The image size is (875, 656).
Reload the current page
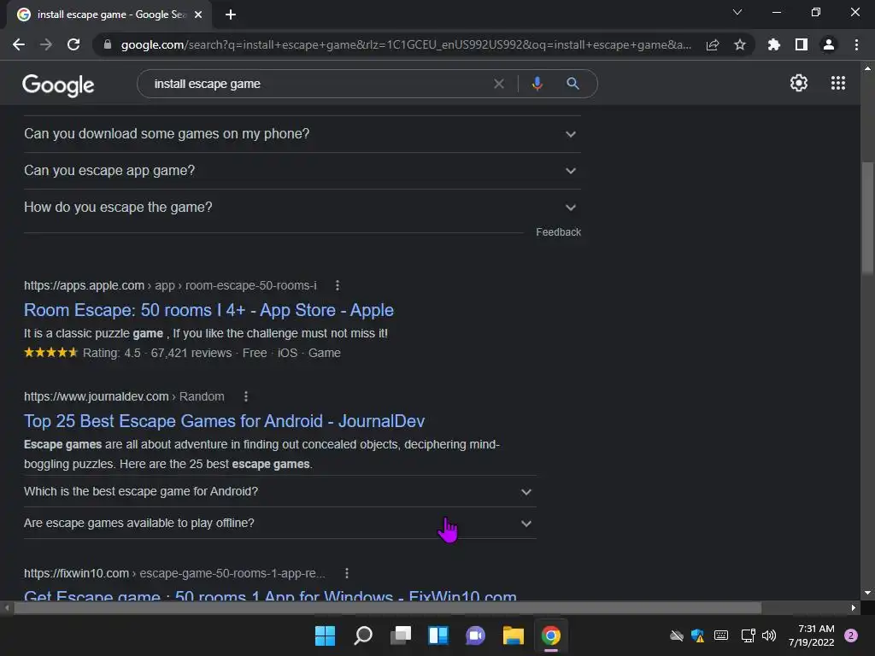coord(73,44)
